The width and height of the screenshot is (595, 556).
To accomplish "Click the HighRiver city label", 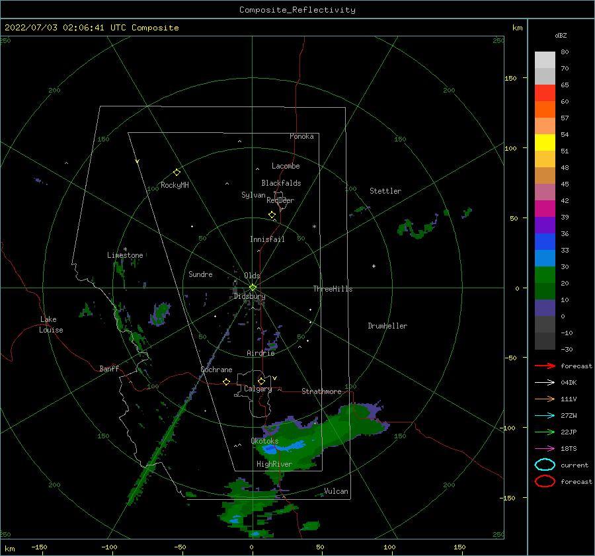I will coord(274,464).
